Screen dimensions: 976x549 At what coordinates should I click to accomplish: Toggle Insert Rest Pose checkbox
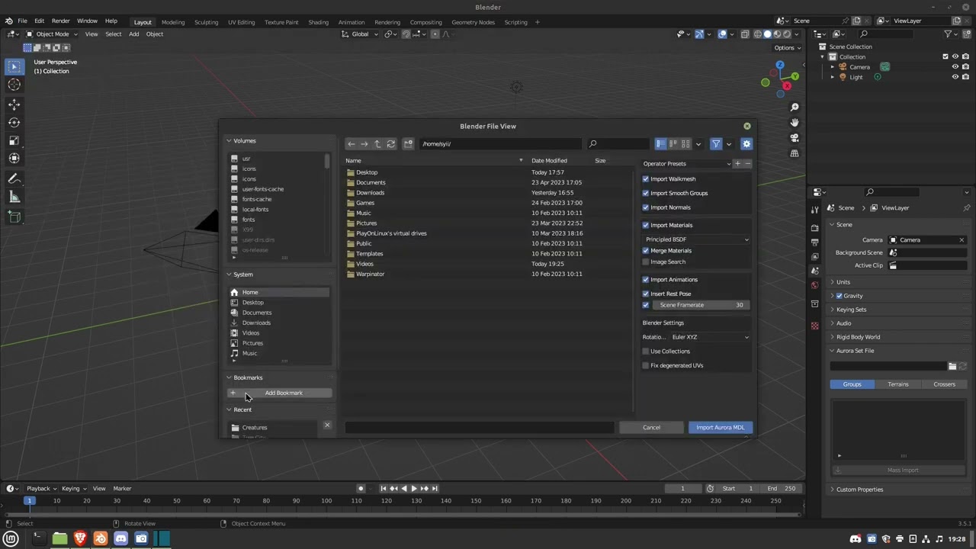[646, 294]
